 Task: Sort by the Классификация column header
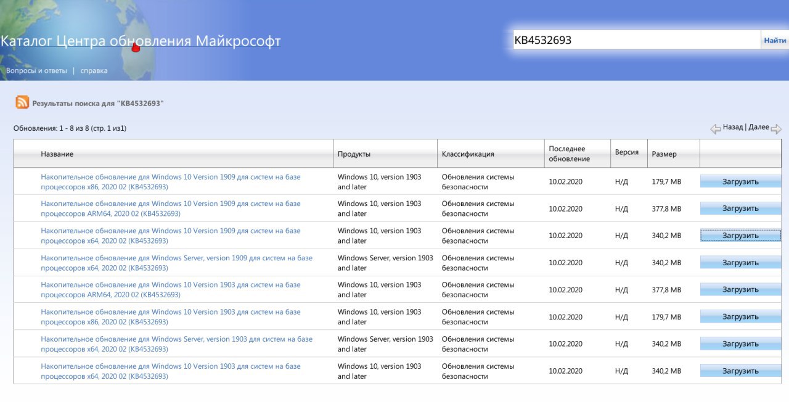coord(468,154)
